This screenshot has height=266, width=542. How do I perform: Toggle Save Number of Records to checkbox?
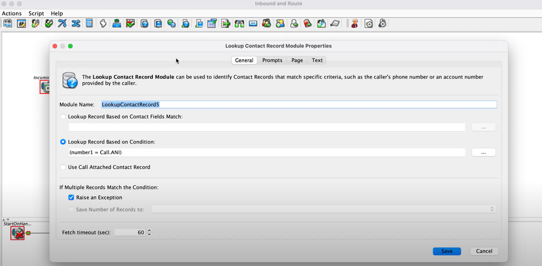coord(71,210)
